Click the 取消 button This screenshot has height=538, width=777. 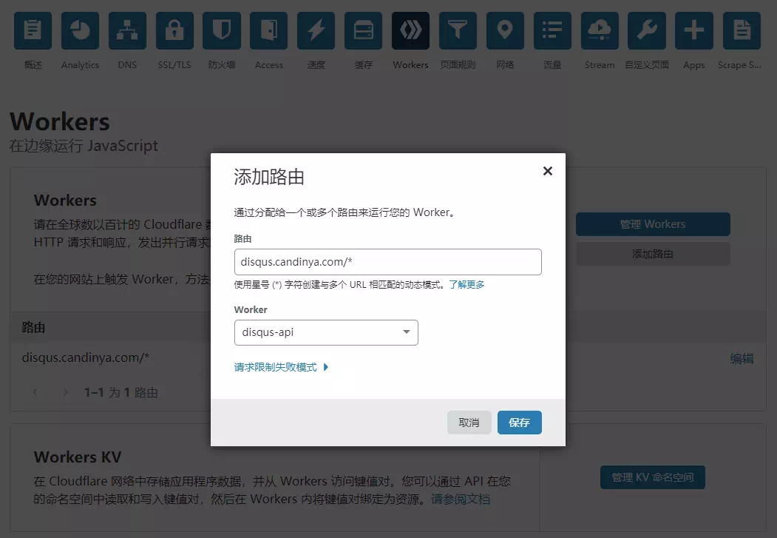(x=469, y=423)
